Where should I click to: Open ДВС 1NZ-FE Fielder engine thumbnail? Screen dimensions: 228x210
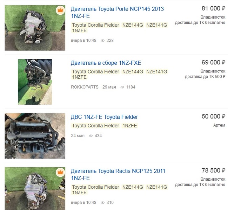35,136
